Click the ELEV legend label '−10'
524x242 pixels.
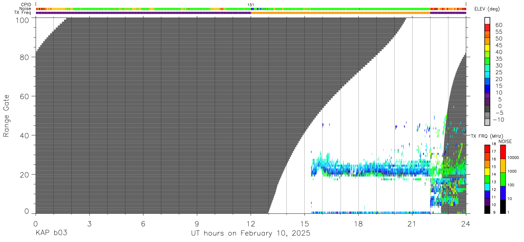(x=498, y=120)
